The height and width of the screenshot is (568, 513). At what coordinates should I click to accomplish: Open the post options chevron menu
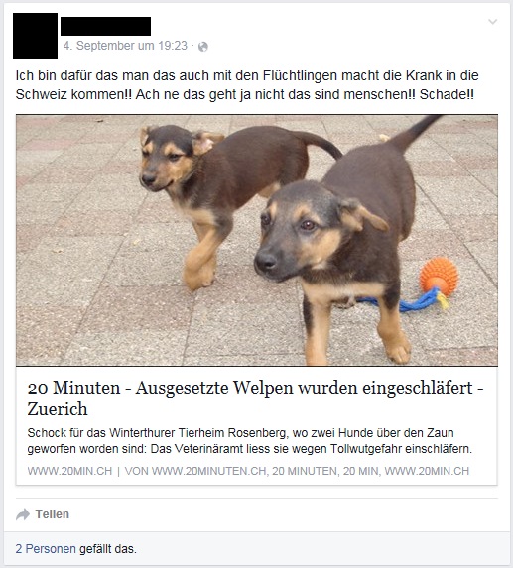492,22
